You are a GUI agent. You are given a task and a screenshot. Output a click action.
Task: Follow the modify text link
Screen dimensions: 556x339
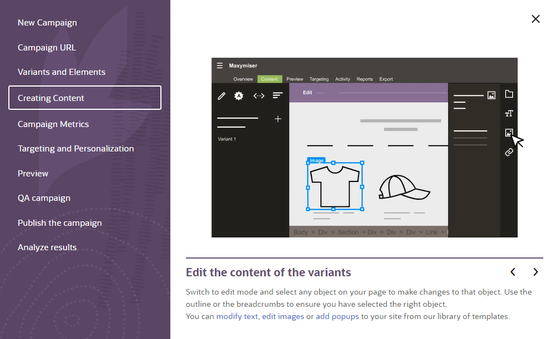click(237, 316)
